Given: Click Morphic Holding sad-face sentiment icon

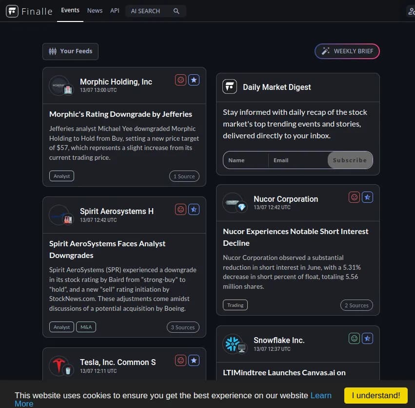Looking at the screenshot, I should 180,80.
